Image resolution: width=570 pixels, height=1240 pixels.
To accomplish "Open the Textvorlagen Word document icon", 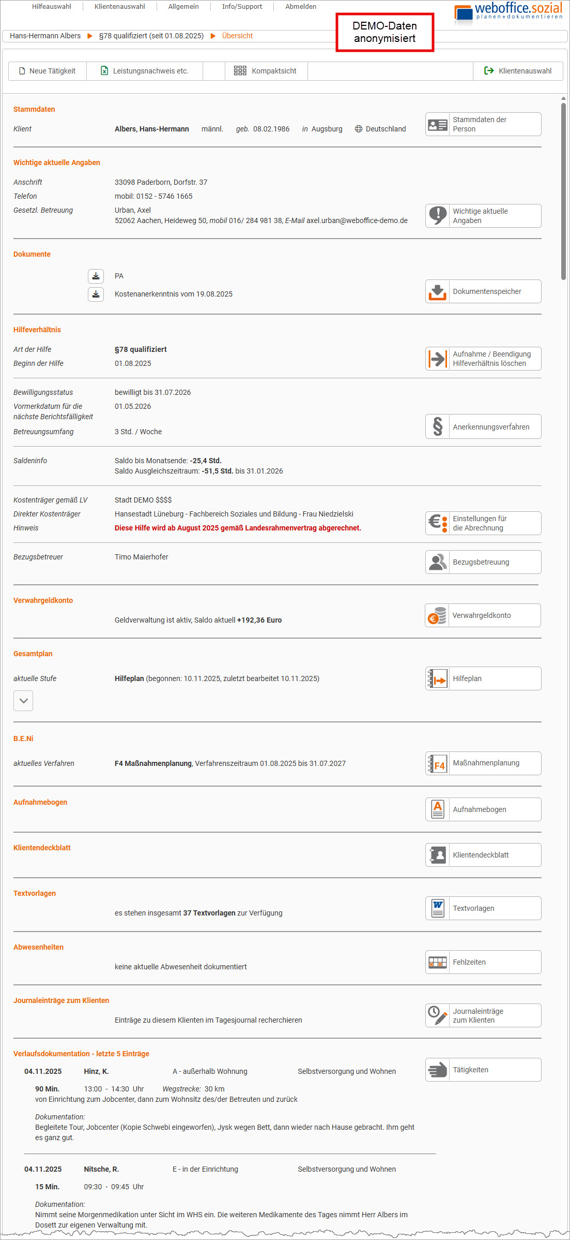I will pos(438,909).
